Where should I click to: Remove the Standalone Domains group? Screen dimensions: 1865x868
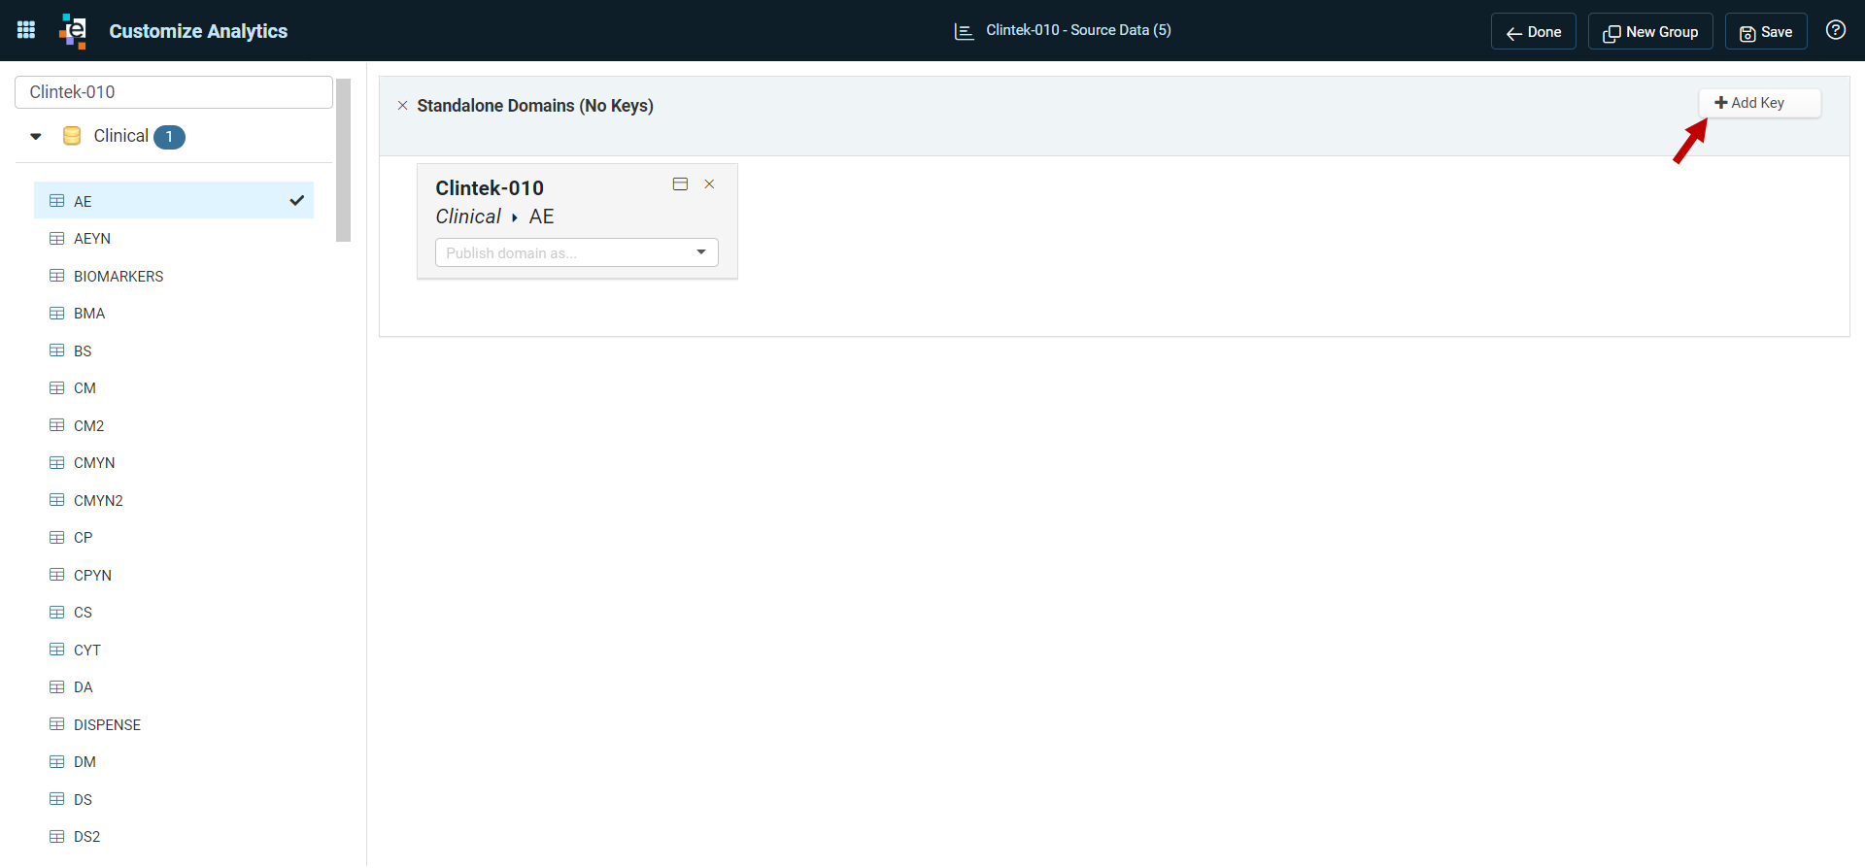pos(402,105)
